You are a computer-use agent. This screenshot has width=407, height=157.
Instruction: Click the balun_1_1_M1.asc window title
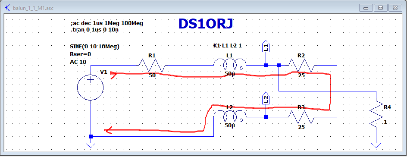click(33, 8)
